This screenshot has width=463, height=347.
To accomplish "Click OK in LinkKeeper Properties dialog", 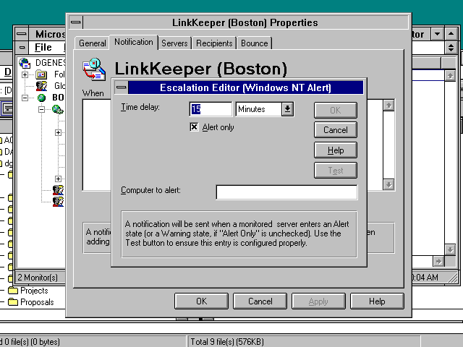I will pyautogui.click(x=201, y=301).
